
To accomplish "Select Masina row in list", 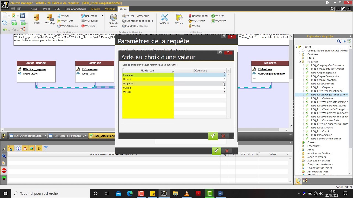I will [174, 88].
